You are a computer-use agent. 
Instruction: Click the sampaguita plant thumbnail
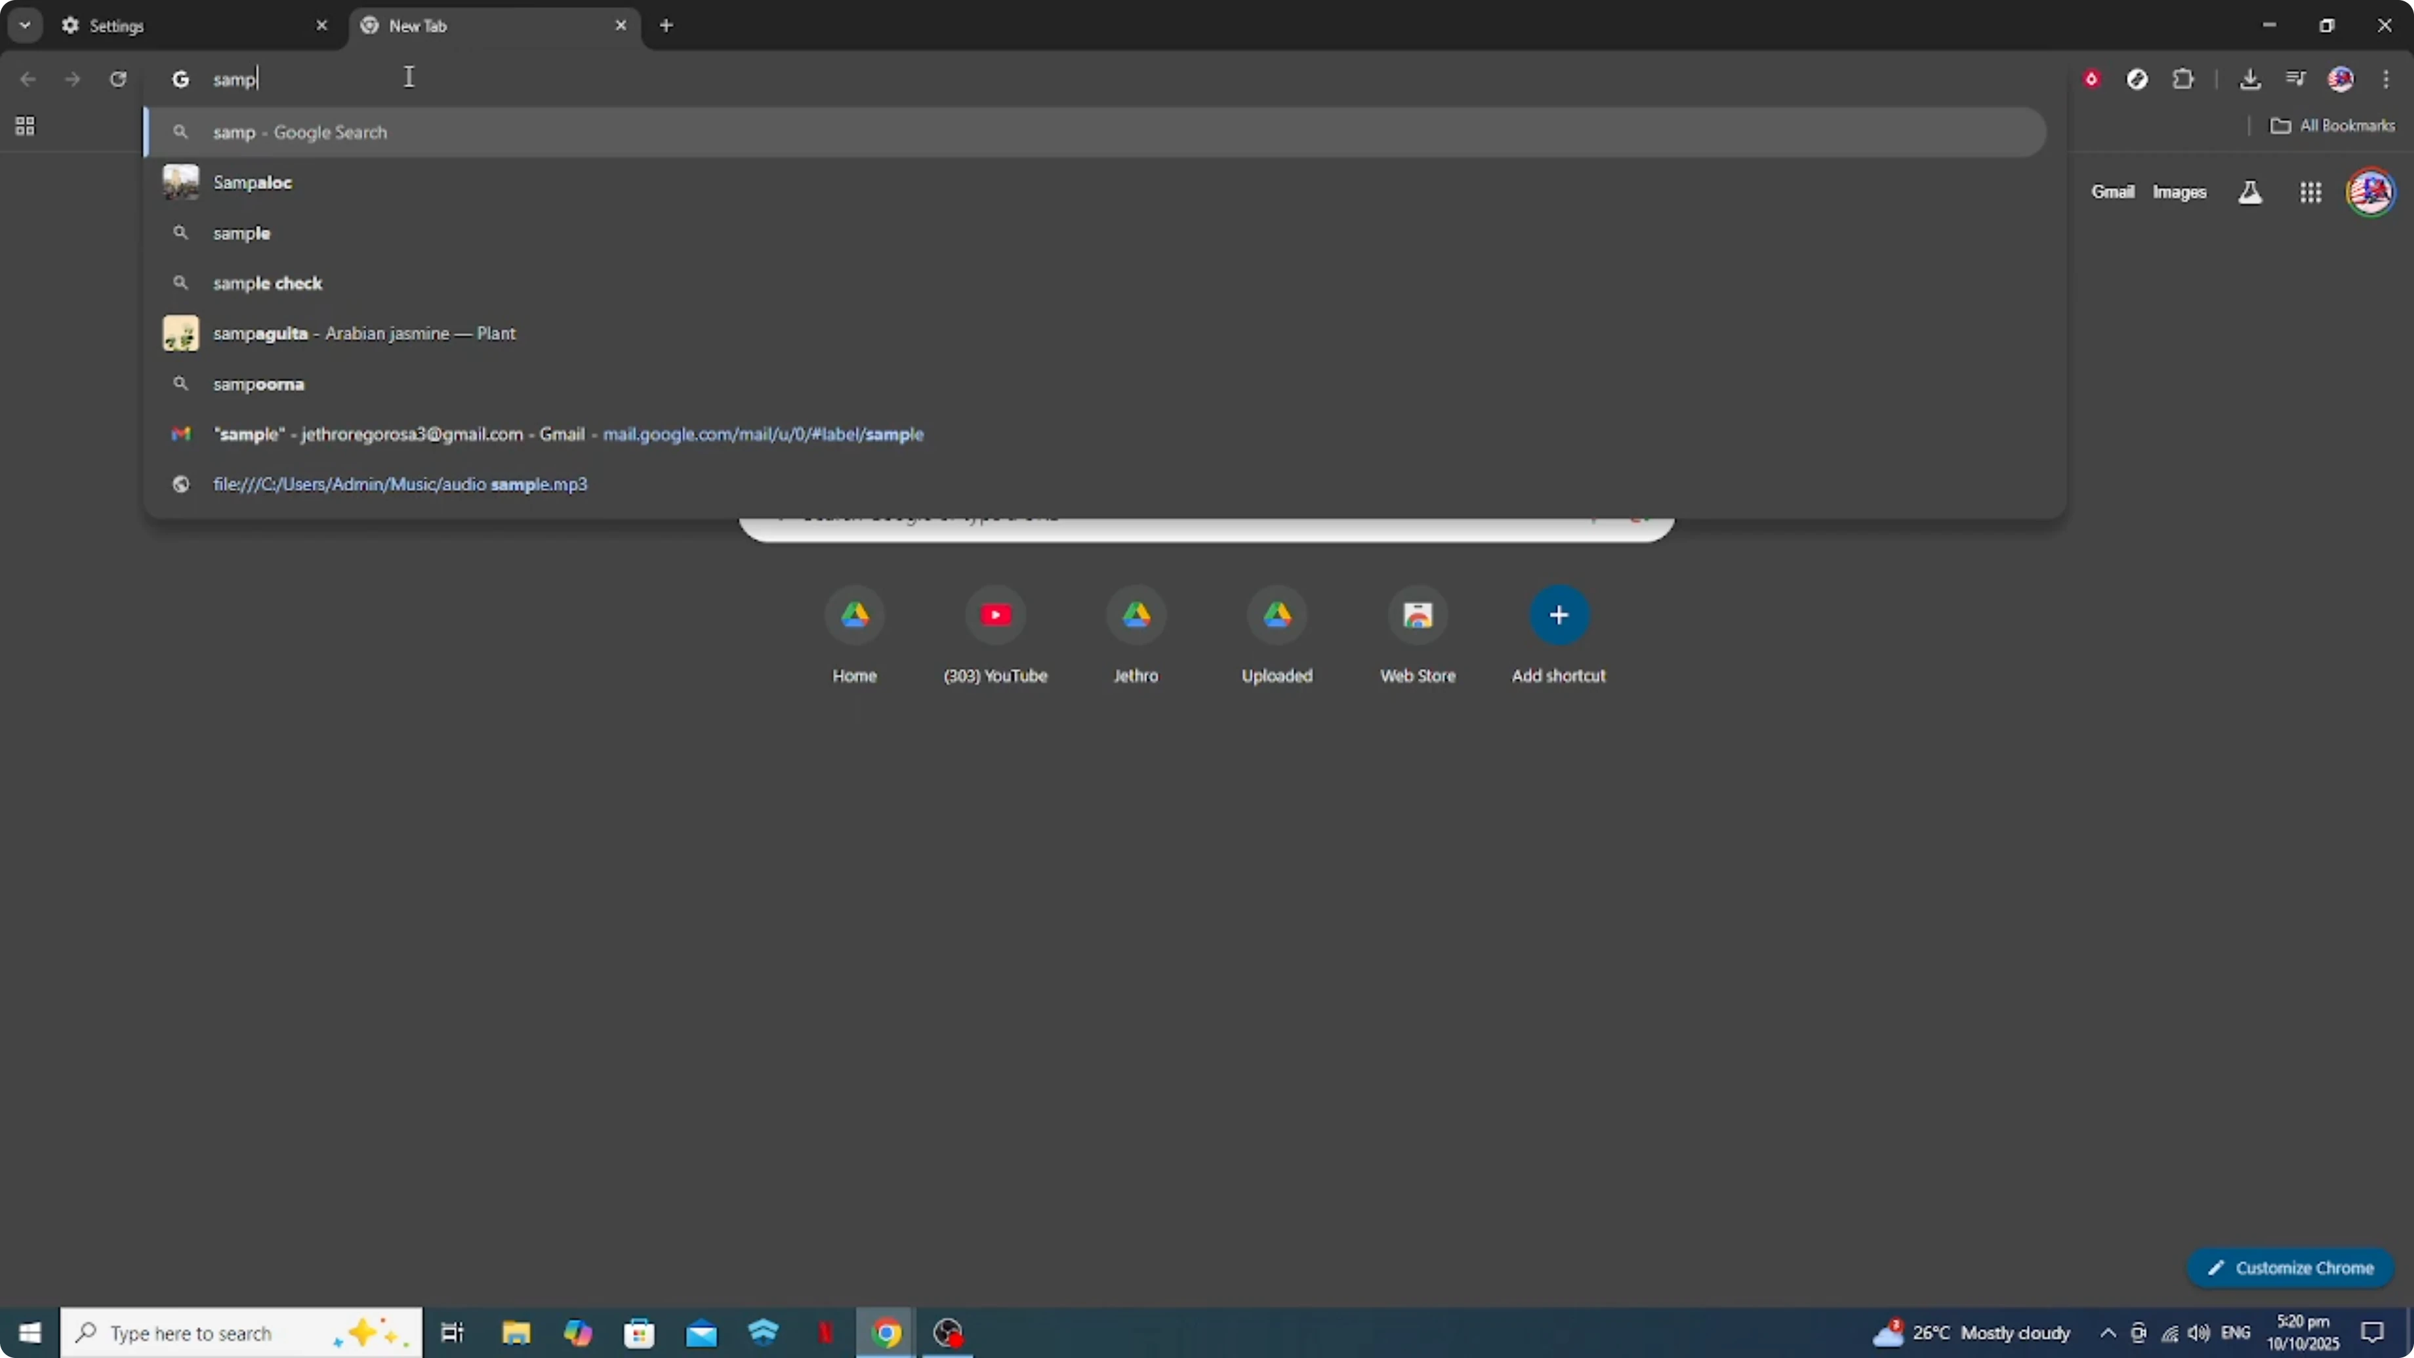181,334
